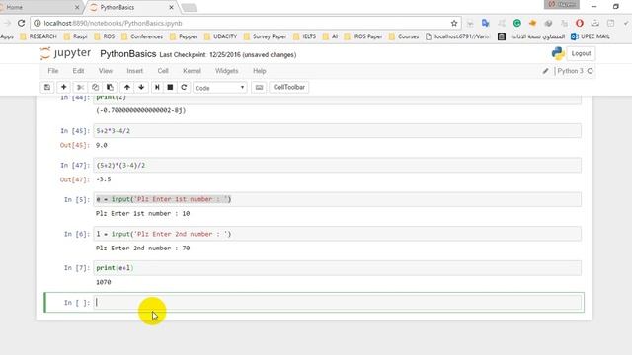Click the output value 1070

click(x=103, y=282)
